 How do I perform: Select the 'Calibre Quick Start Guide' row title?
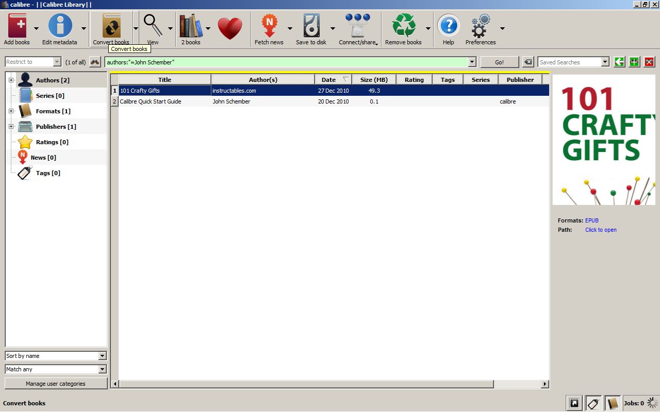pos(151,101)
